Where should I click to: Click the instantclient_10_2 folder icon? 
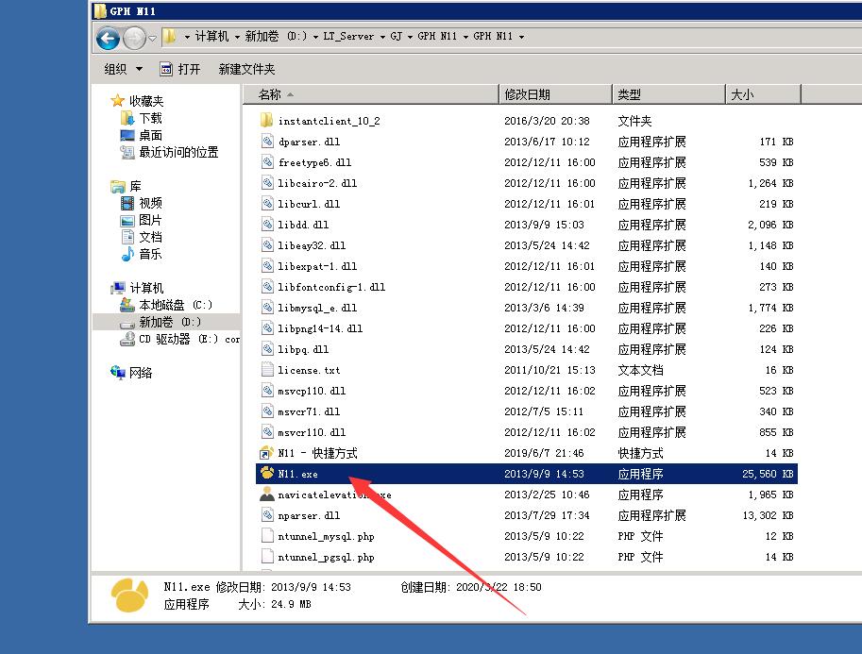tap(267, 121)
